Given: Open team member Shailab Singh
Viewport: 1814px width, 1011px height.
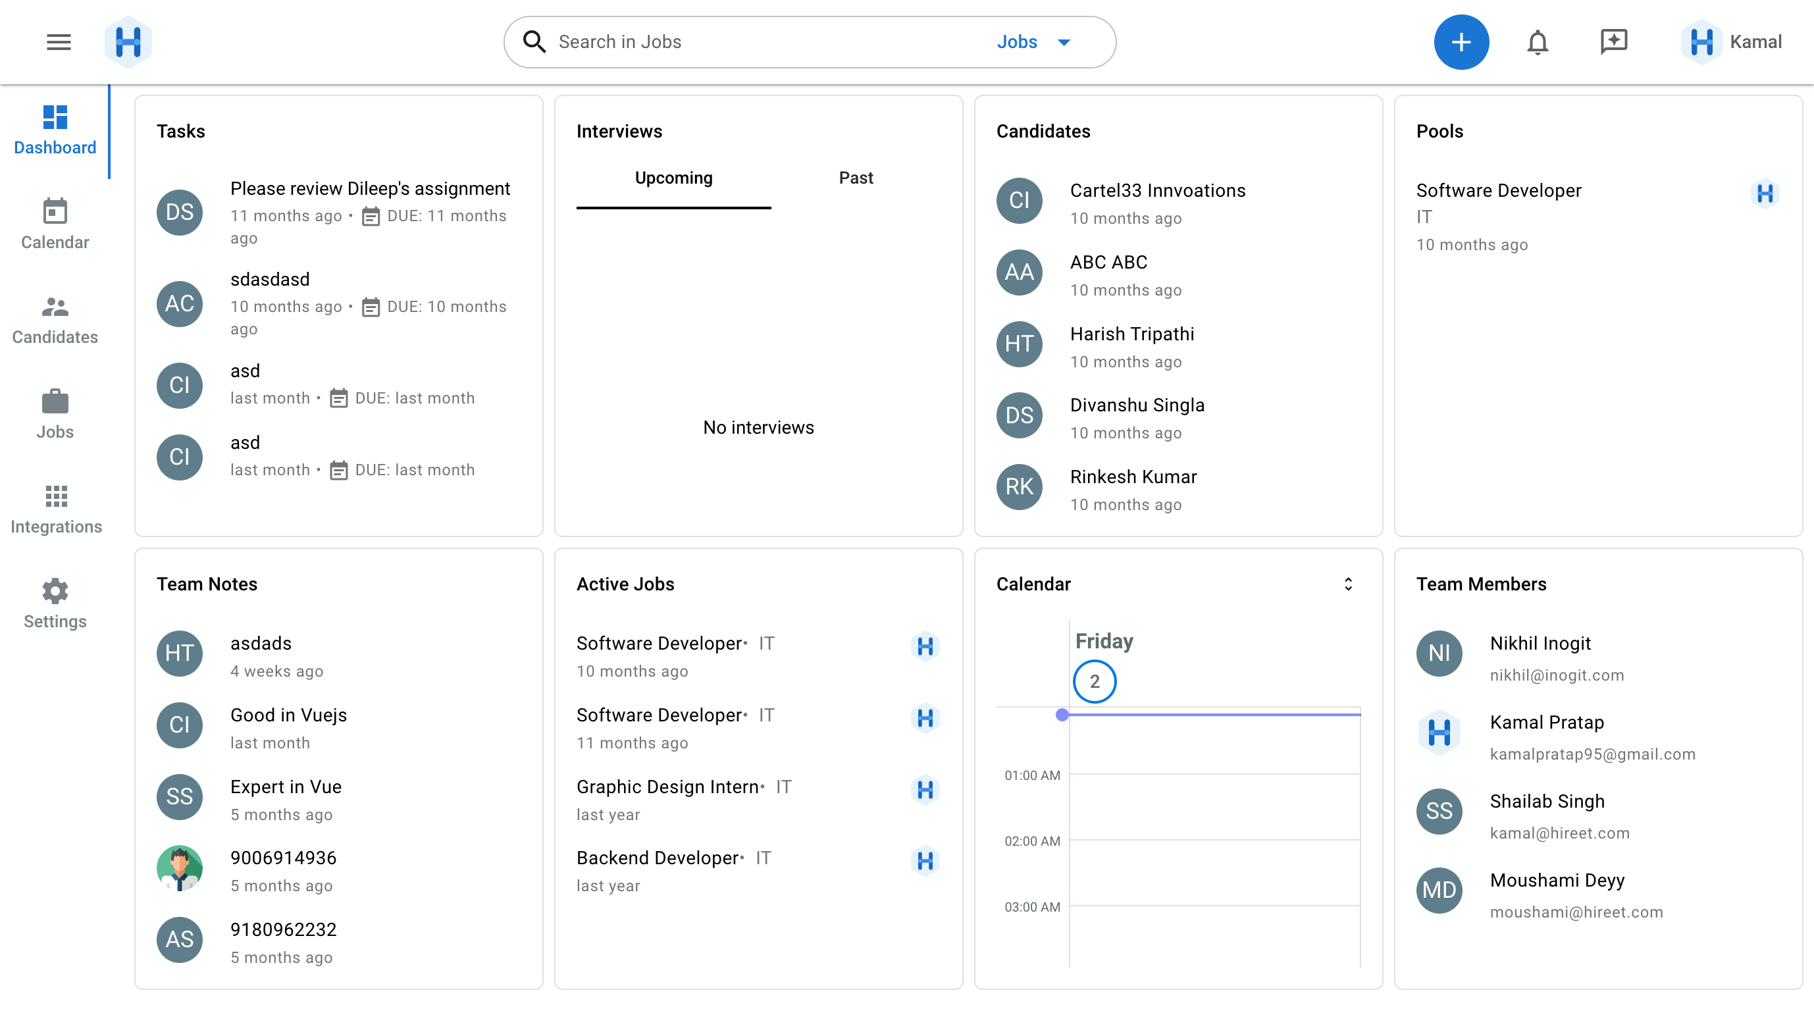Looking at the screenshot, I should coord(1547,802).
